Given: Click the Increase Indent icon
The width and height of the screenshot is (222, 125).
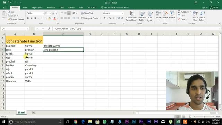Looking at the screenshot, I should click(77, 18).
